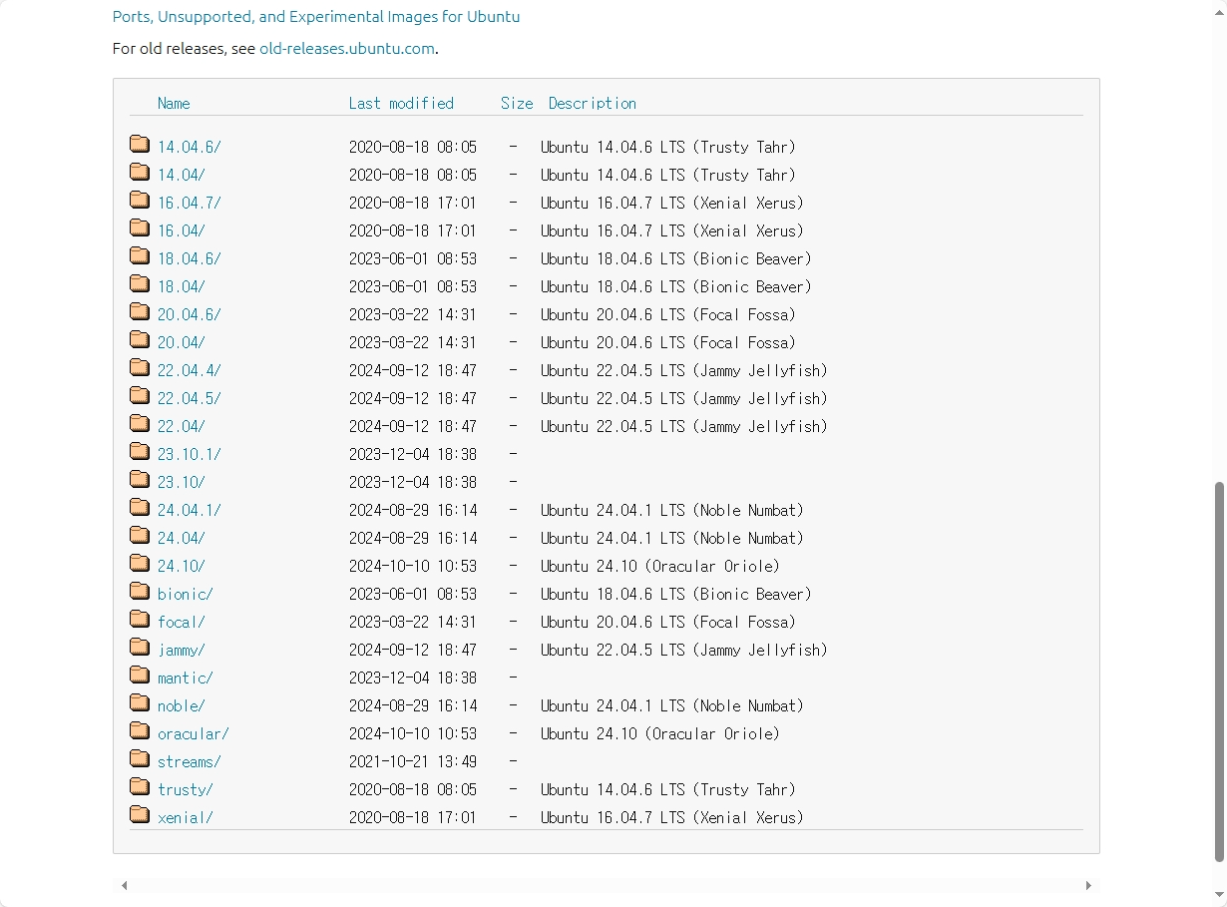Open the 20.04.6/ directory link
Image resolution: width=1227 pixels, height=907 pixels.
[190, 314]
